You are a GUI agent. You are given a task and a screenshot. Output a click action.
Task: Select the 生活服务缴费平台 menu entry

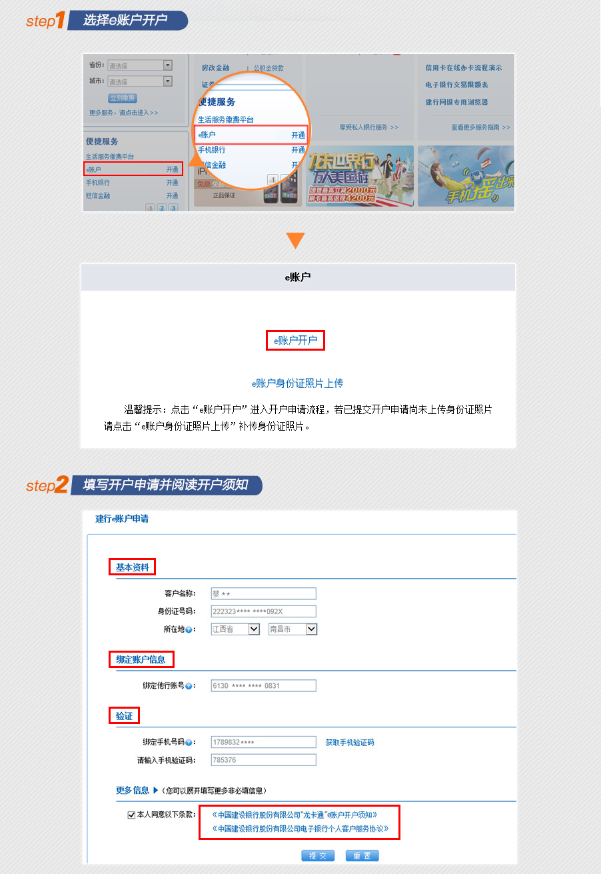[109, 155]
